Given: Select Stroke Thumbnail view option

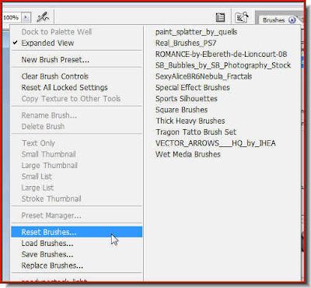Looking at the screenshot, I should [x=77, y=198].
